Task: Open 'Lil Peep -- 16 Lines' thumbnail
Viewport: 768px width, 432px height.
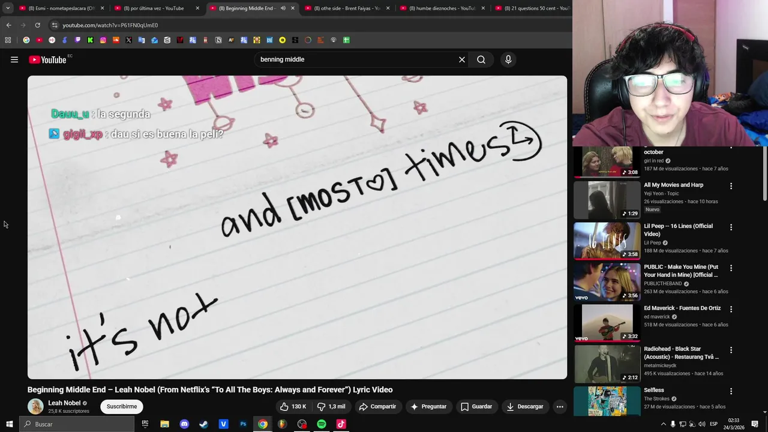Action: 607,241
